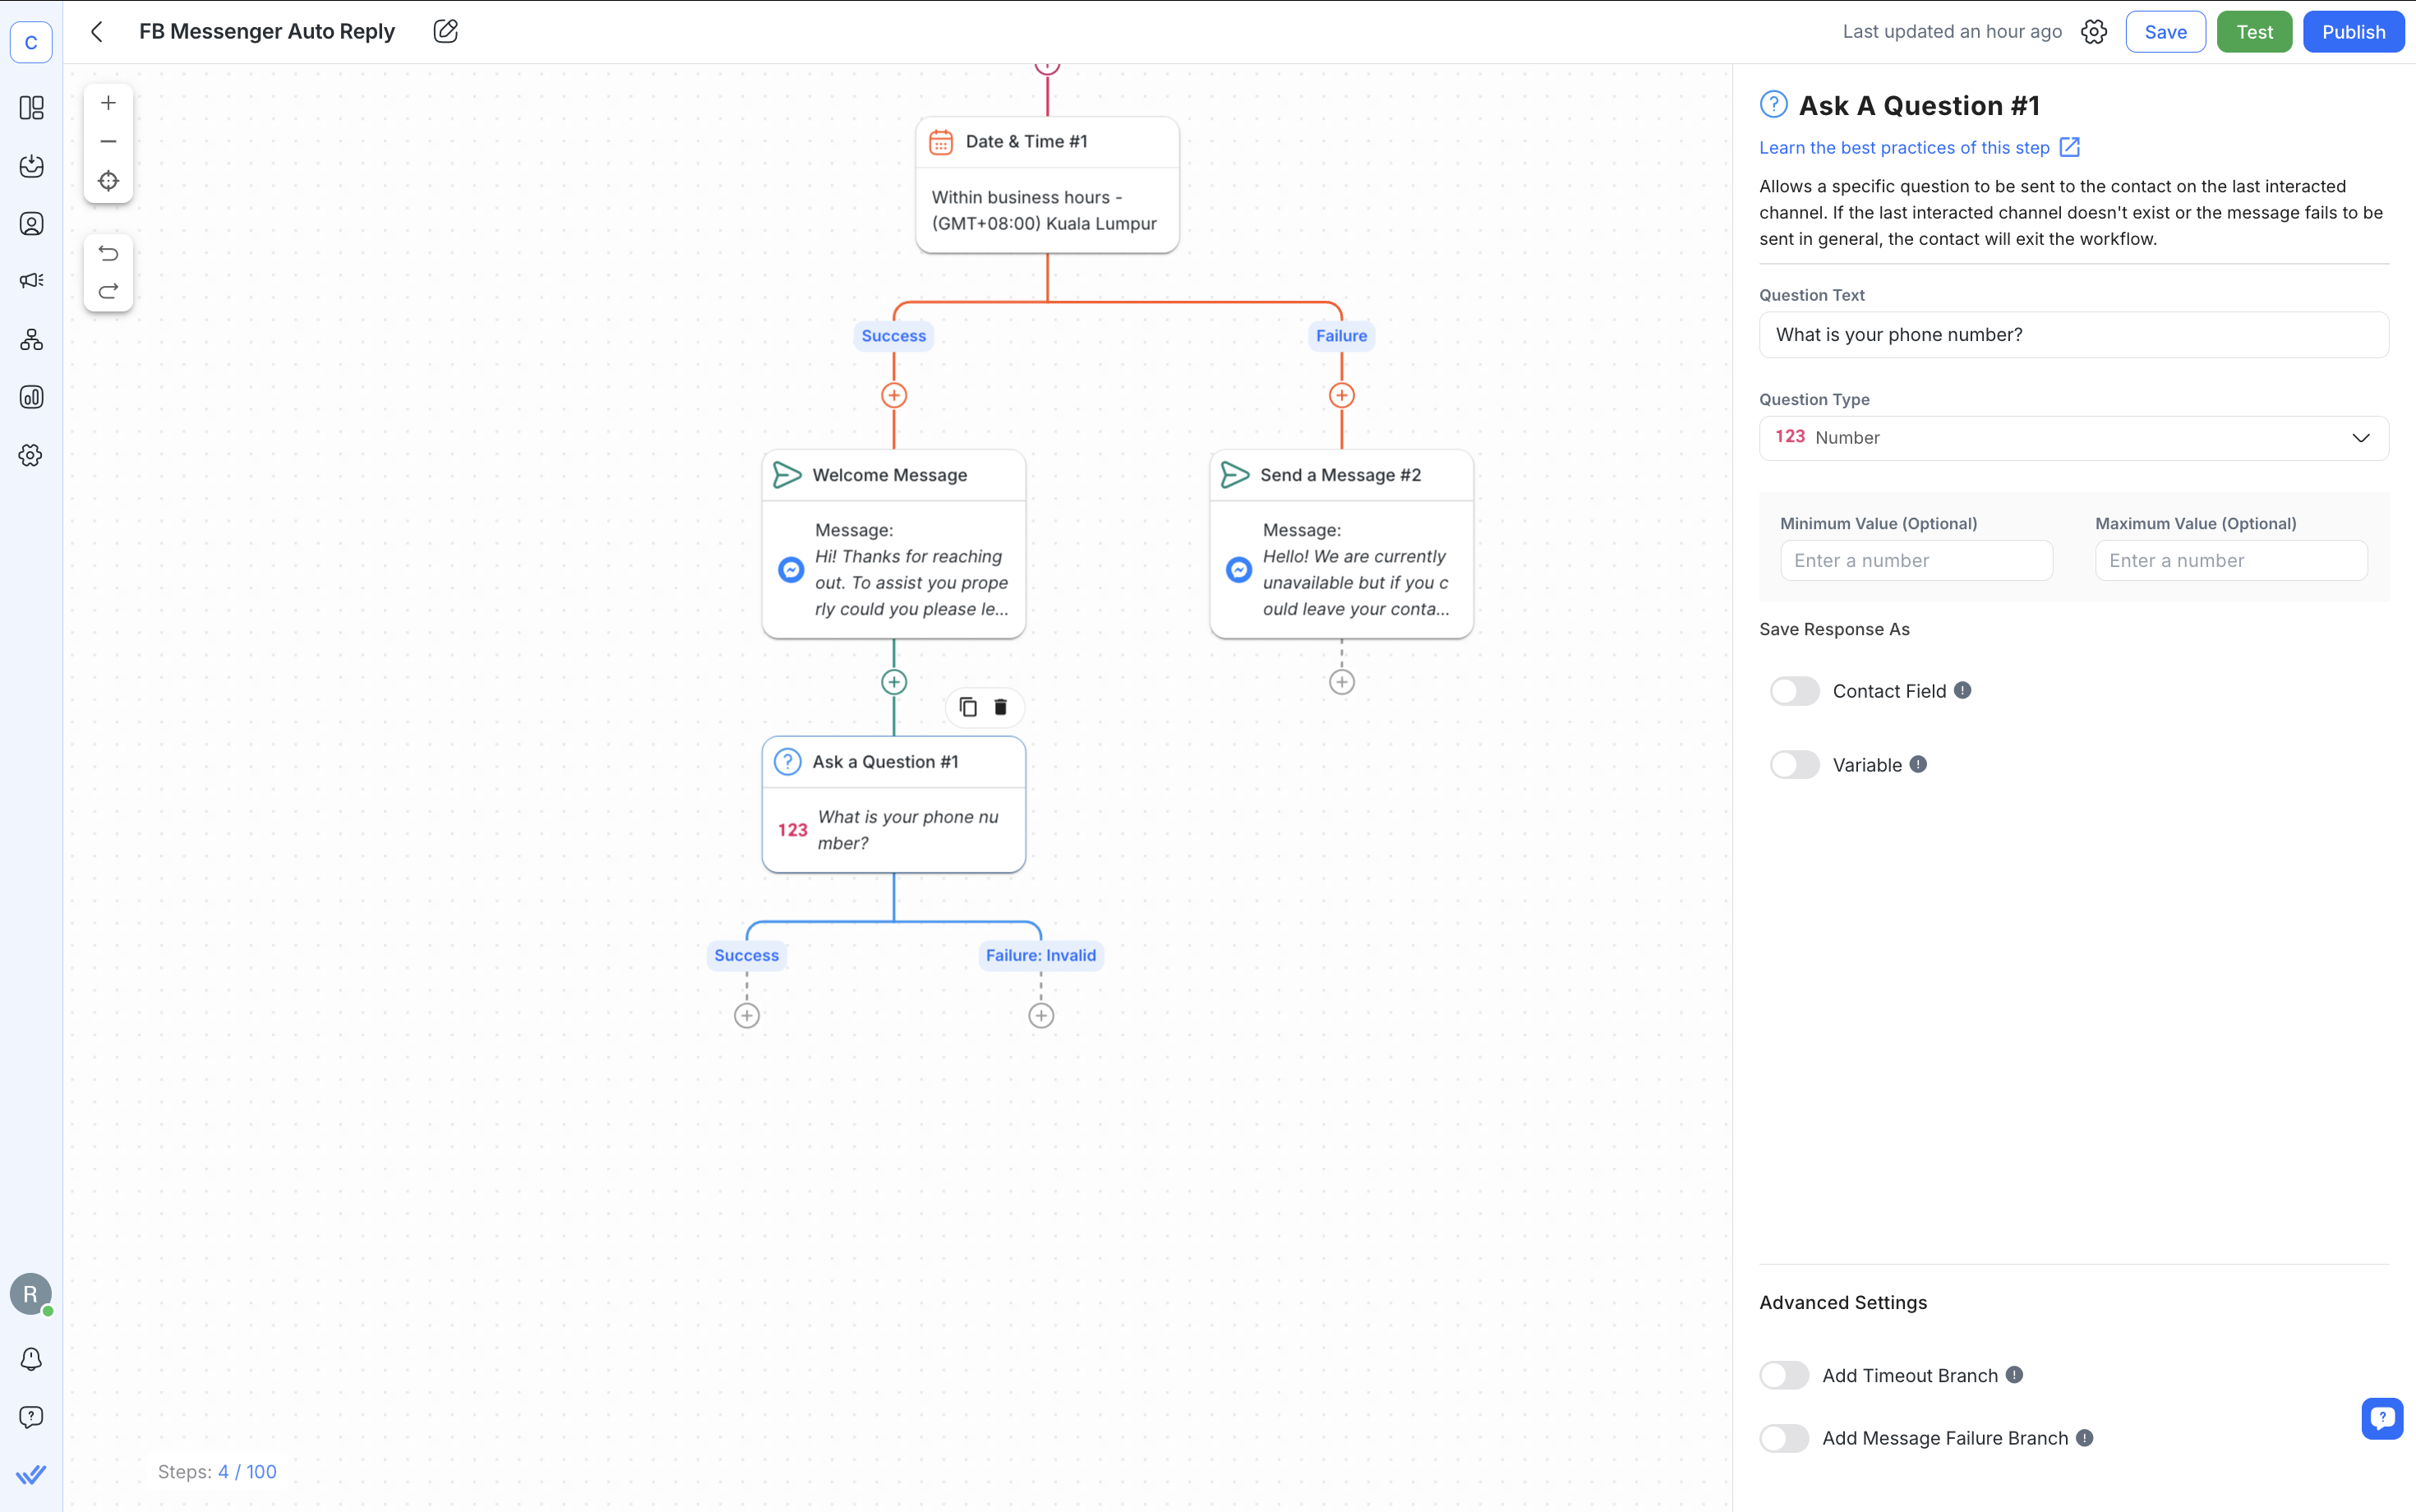Image resolution: width=2416 pixels, height=1512 pixels.
Task: Open the Workflows icon in the sidebar
Action: 31,339
